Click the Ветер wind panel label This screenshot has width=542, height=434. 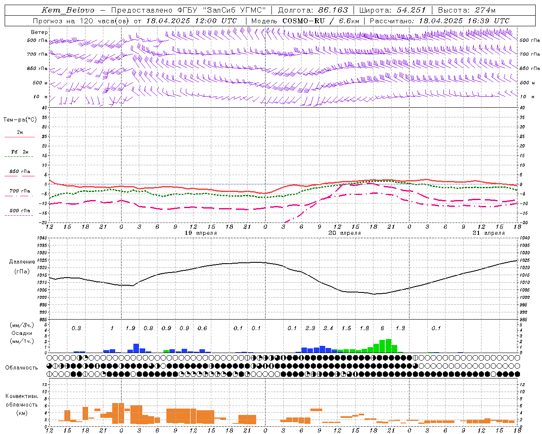coord(39,32)
